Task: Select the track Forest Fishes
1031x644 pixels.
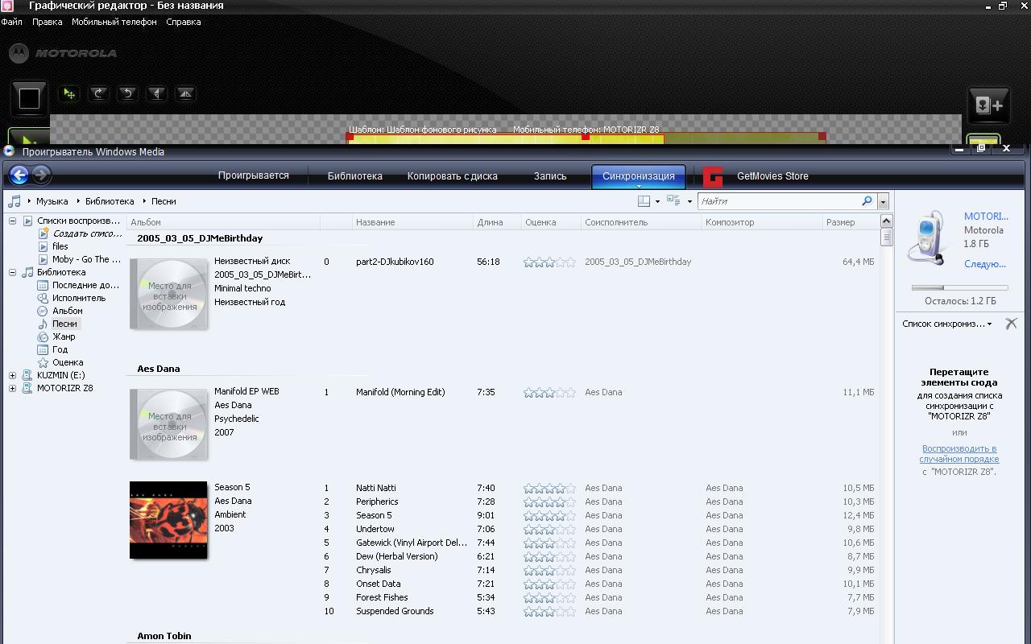Action: pos(382,597)
